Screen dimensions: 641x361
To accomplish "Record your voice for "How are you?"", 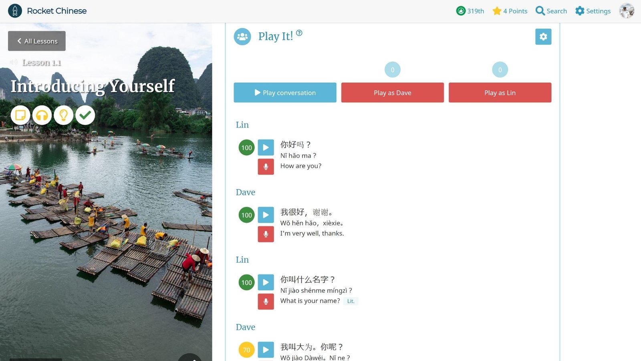I will (266, 167).
